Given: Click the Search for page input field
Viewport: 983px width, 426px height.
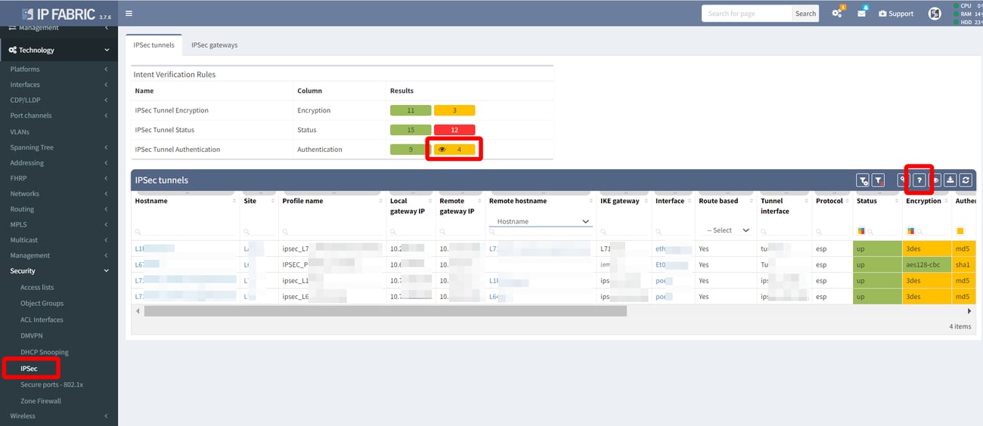Looking at the screenshot, I should pos(746,14).
